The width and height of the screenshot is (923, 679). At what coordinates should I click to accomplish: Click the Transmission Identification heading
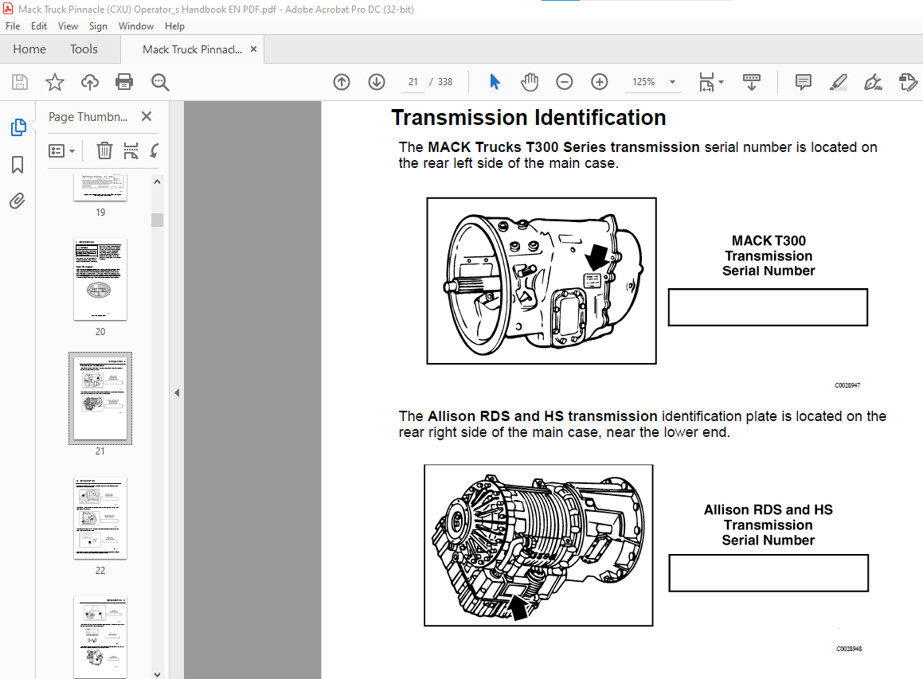[x=529, y=118]
